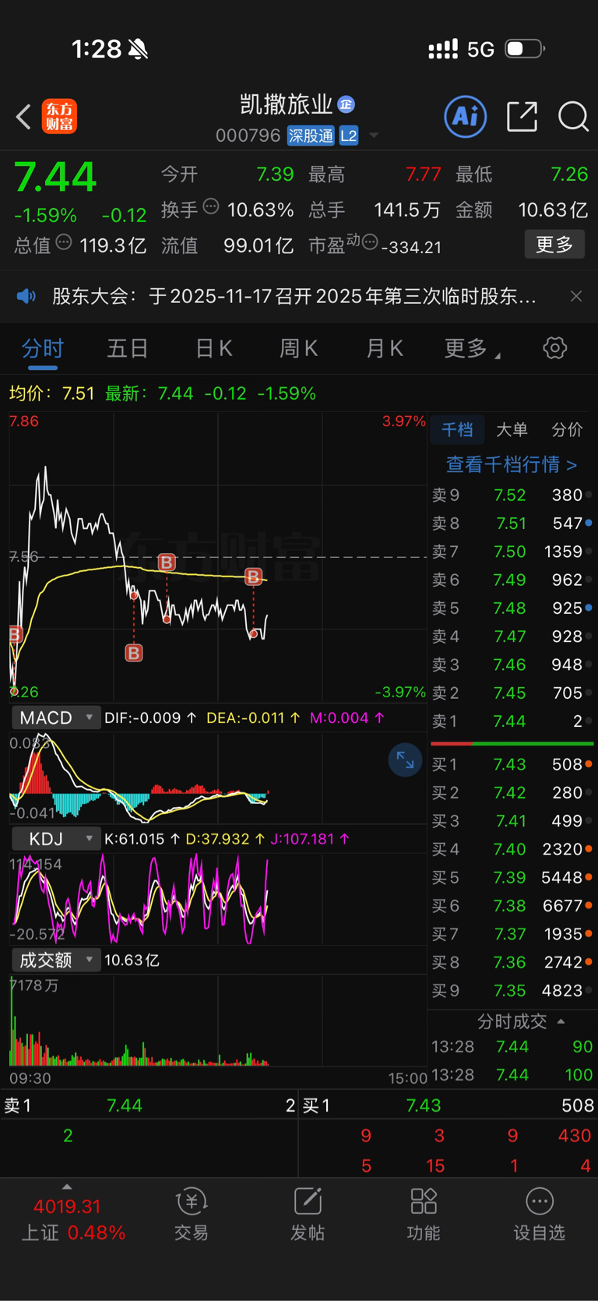Viewport: 598px width, 1301px height.
Task: Dismiss the 股东大会 notice with X
Action: coord(576,296)
